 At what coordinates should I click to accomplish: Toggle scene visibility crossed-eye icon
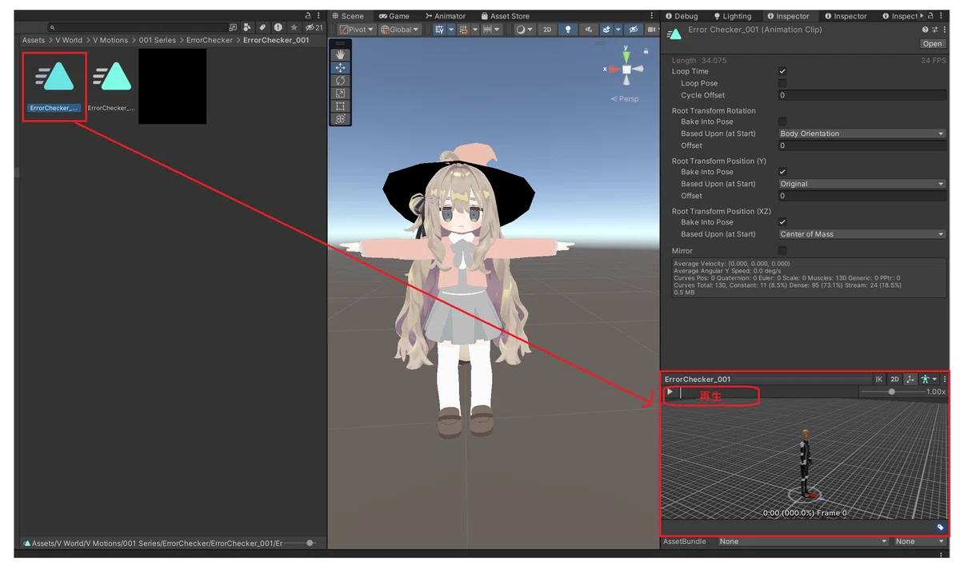click(x=632, y=30)
